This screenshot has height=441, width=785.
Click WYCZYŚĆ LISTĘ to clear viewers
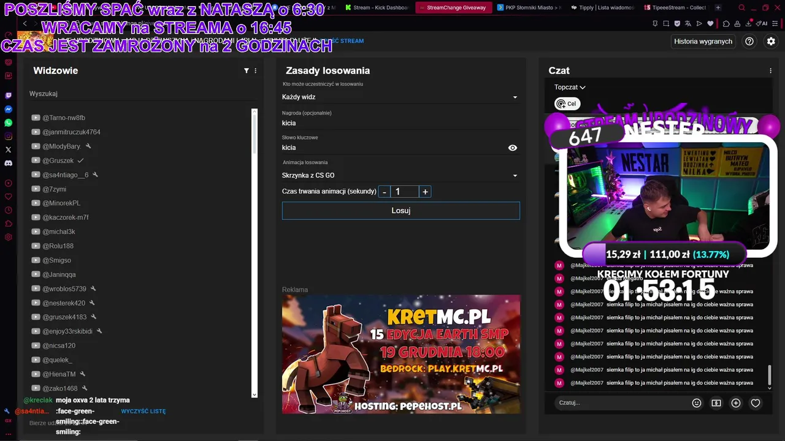144,412
